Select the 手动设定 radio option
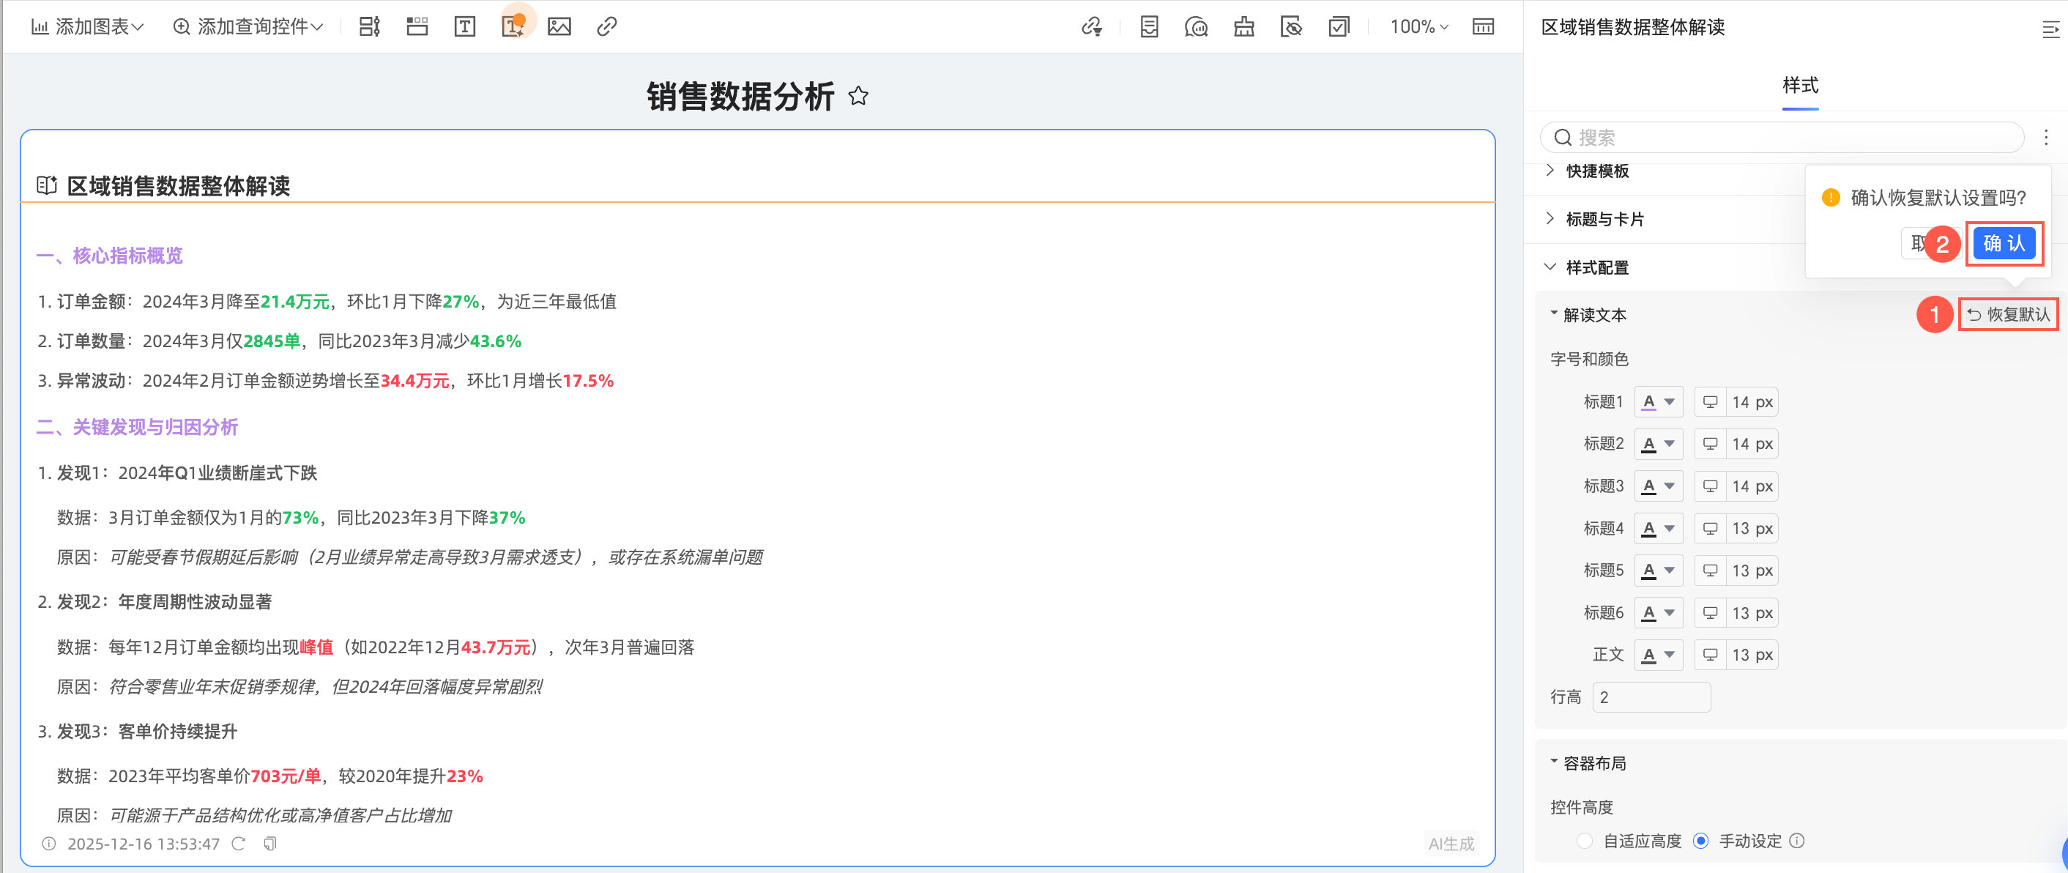The width and height of the screenshot is (2068, 873). pyautogui.click(x=1700, y=840)
